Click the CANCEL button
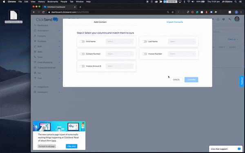Viewport: 245px width, 153px height. point(176,80)
